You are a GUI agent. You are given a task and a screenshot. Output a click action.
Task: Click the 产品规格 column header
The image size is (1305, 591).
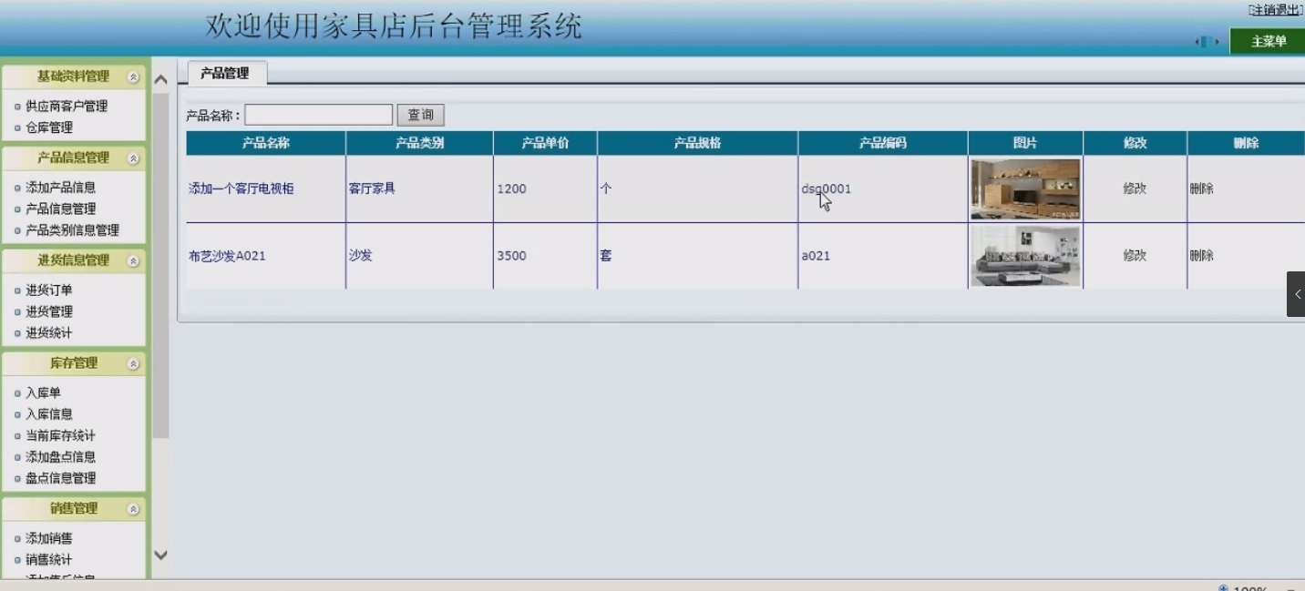click(x=697, y=143)
